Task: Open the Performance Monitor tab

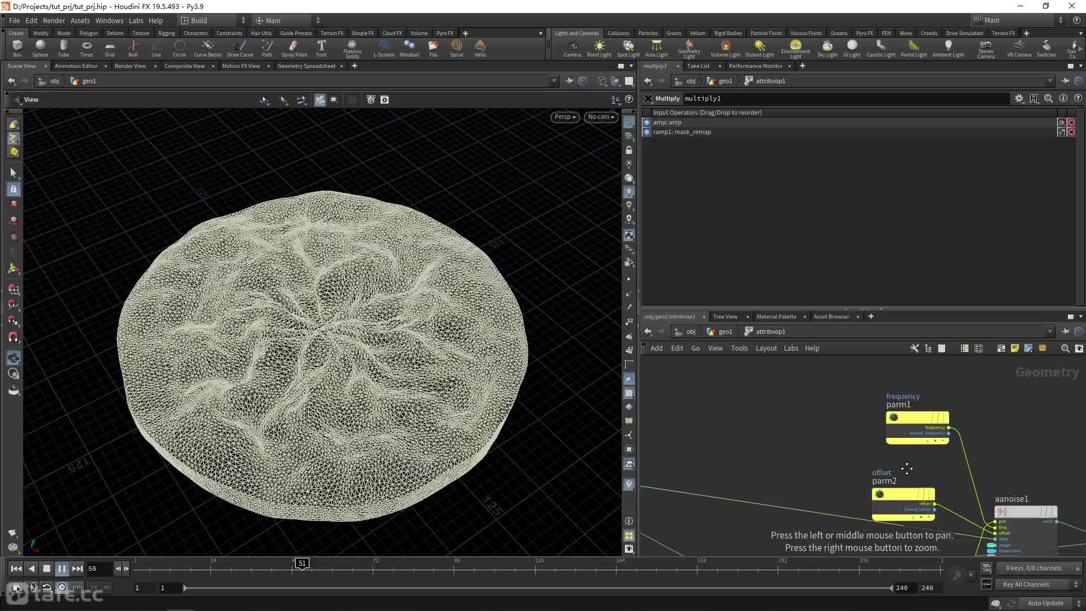Action: coord(756,66)
